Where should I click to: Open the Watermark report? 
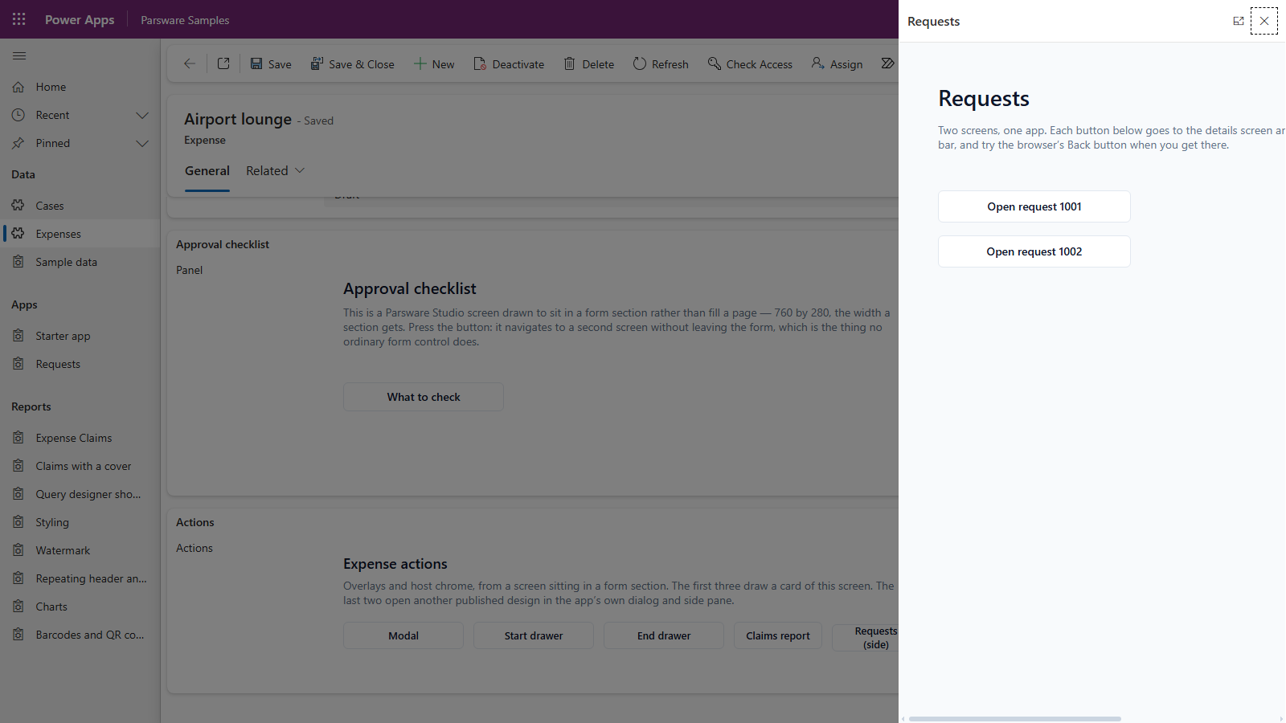[x=80, y=550]
